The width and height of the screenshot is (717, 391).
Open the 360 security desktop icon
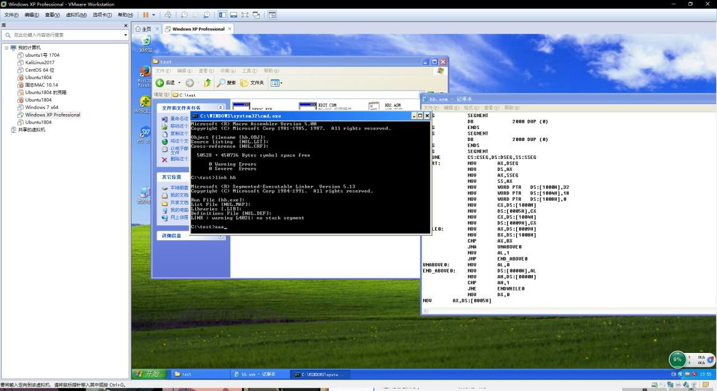(145, 104)
